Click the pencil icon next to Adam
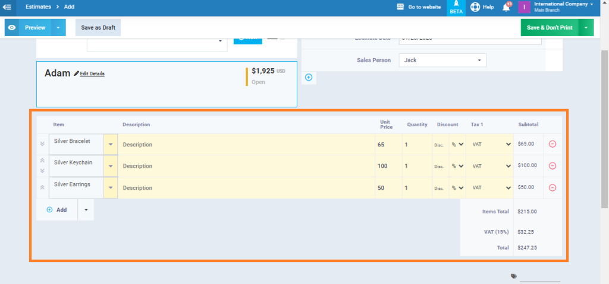The height and width of the screenshot is (284, 609). (76, 74)
